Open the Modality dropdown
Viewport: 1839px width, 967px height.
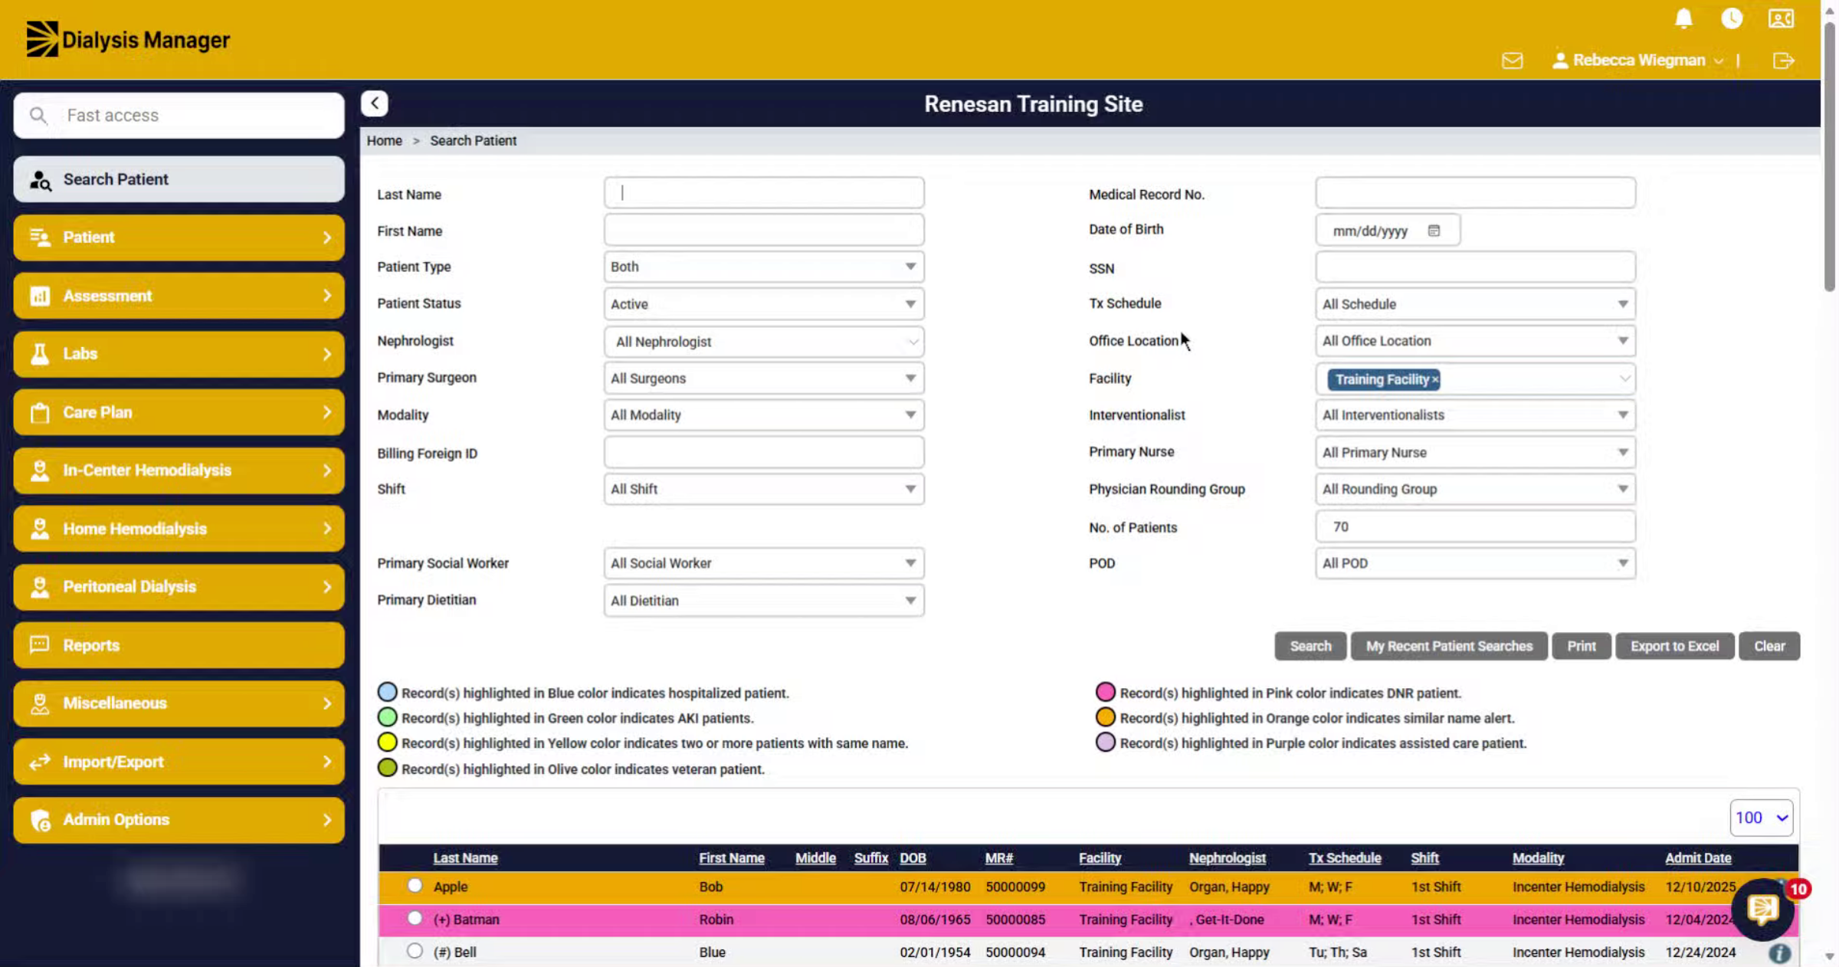click(764, 415)
